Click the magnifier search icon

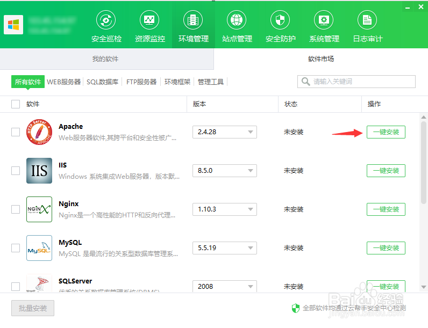[305, 82]
